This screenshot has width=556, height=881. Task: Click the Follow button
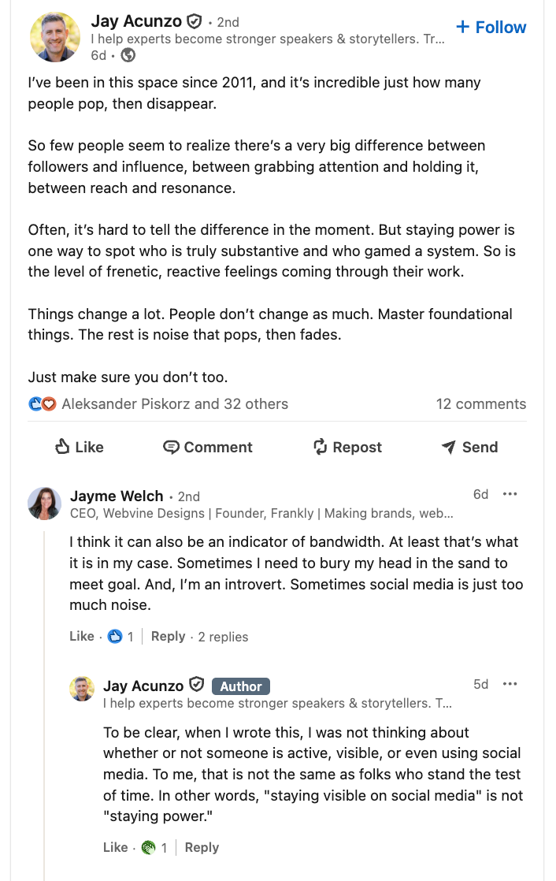point(491,27)
